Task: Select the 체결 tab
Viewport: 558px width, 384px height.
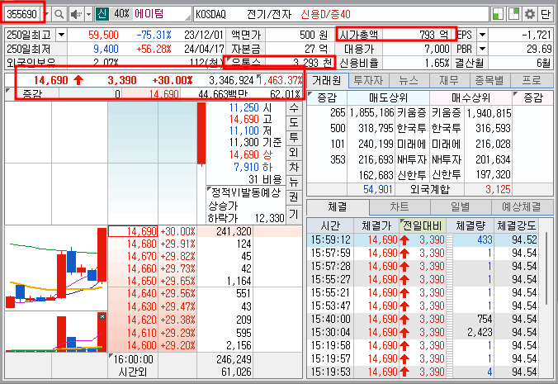Action: [338, 206]
